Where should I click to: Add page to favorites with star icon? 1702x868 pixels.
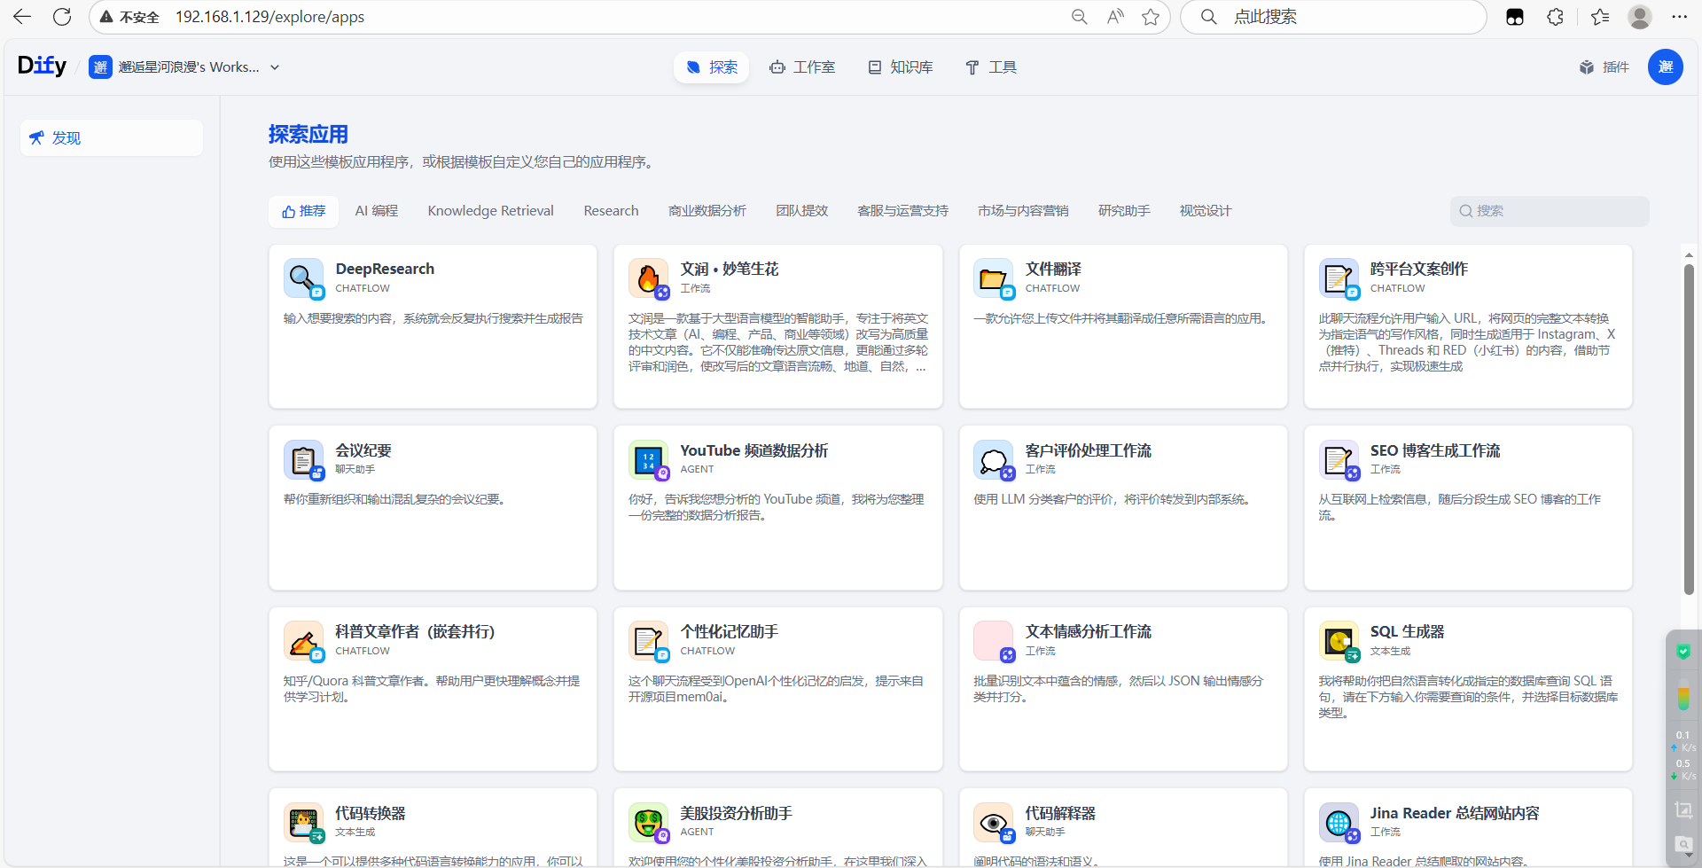[x=1151, y=17]
